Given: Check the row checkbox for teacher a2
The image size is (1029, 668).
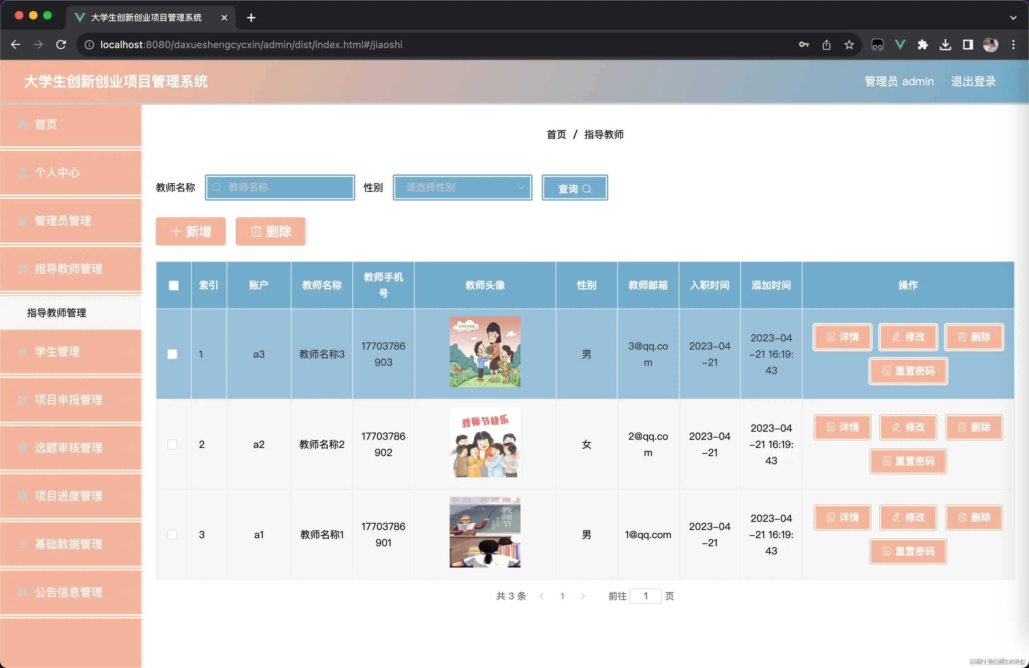Looking at the screenshot, I should pos(173,444).
